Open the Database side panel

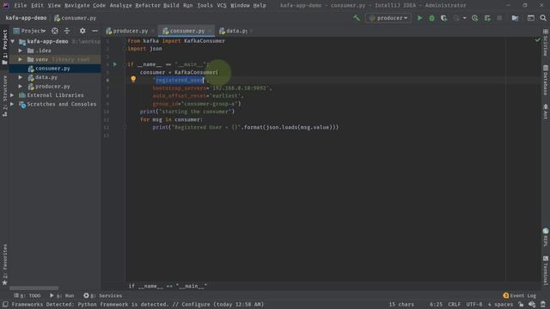pyautogui.click(x=546, y=80)
